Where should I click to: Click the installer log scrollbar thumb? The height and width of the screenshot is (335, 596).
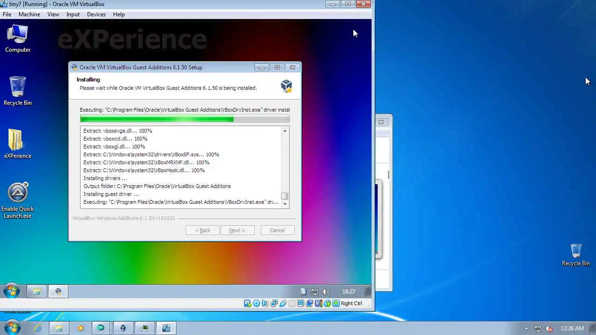285,196
